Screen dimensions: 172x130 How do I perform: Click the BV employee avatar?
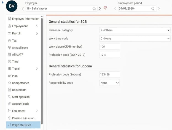(x=12, y=6)
